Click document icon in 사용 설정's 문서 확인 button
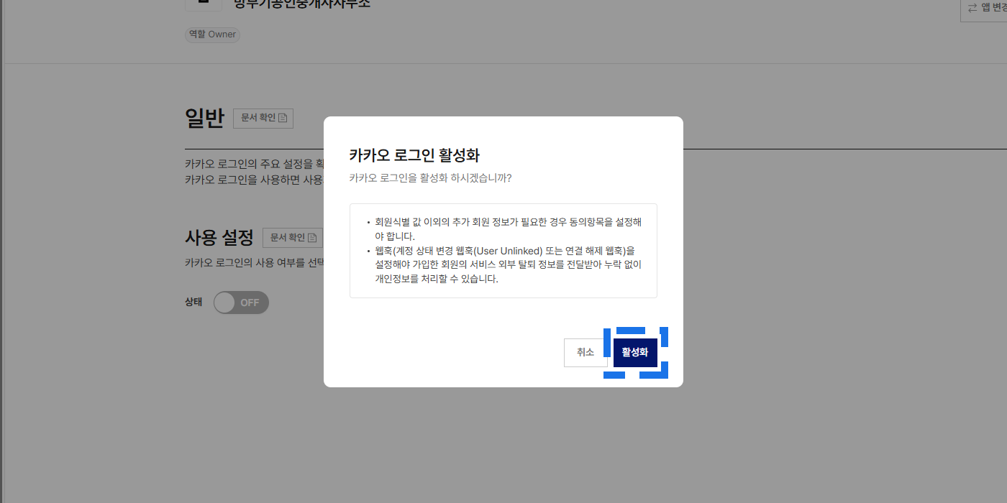Screen dimensions: 1007x503 click(312, 238)
